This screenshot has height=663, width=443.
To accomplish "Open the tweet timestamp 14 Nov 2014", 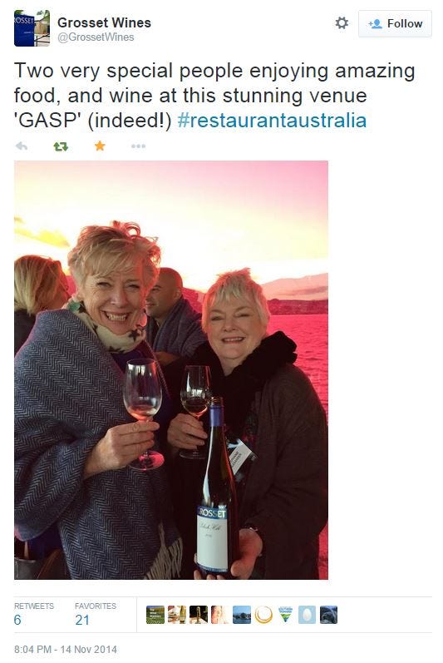I will tap(66, 650).
